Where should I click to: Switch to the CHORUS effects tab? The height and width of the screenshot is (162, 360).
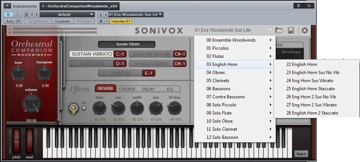[127, 89]
